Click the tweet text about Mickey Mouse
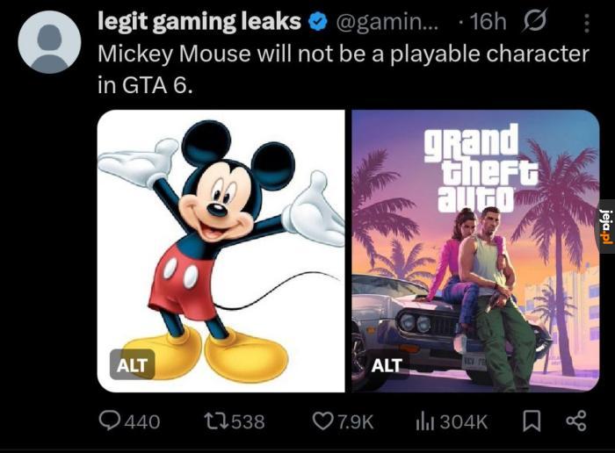The height and width of the screenshot is (453, 615). (344, 69)
